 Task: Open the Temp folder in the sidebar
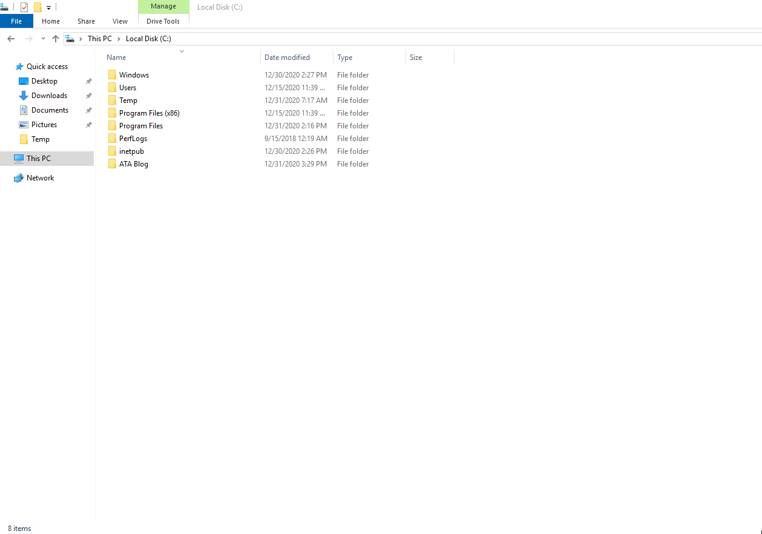tap(39, 139)
